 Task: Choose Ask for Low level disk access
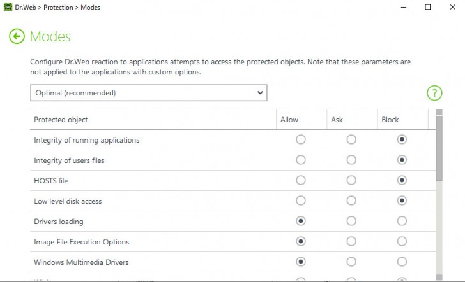coord(351,201)
